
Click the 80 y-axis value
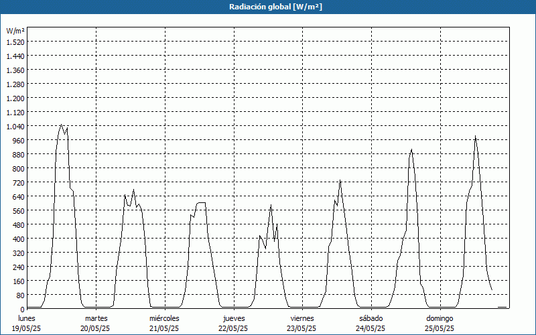pos(21,295)
